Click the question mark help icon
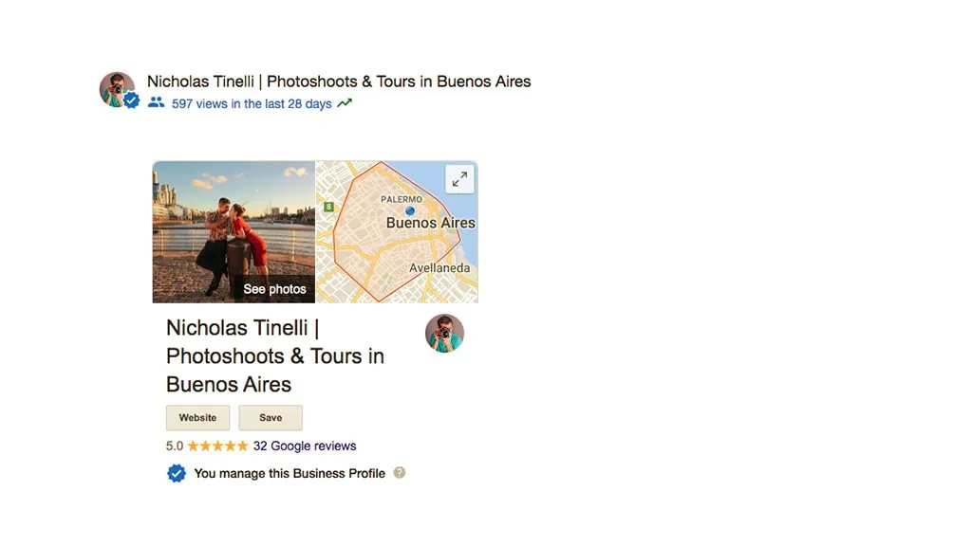 [400, 472]
